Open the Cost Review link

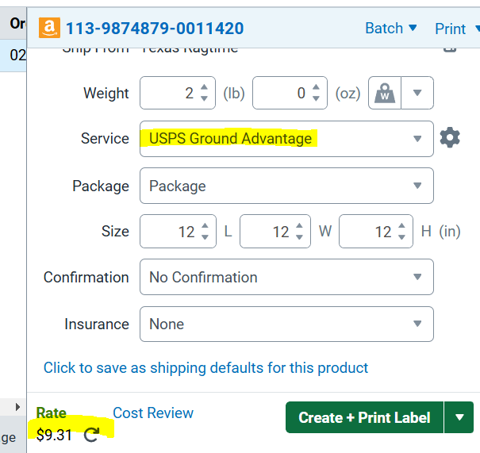(153, 413)
